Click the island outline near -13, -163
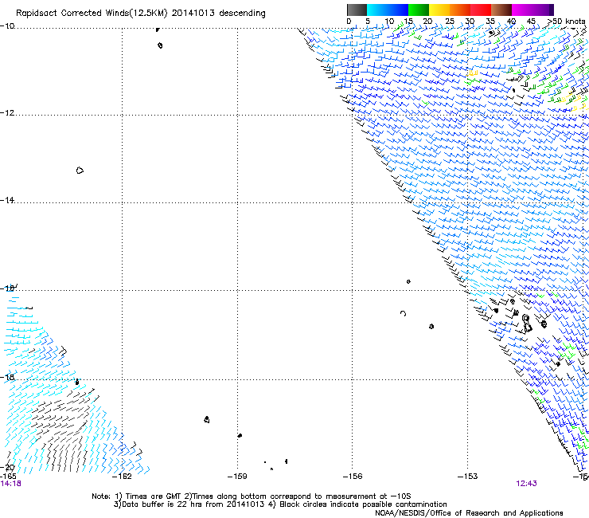Screen dimensions: 589x518 tap(80, 171)
